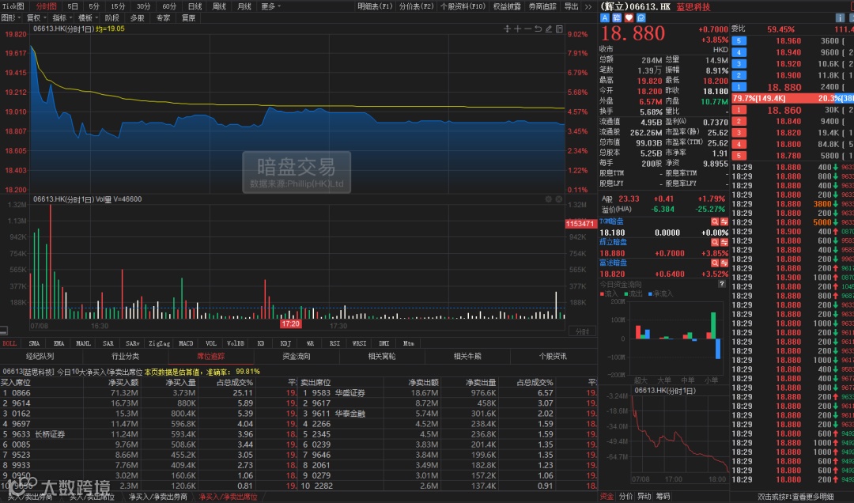Click 分价表(F2) button
854x503 pixels.
417,6
